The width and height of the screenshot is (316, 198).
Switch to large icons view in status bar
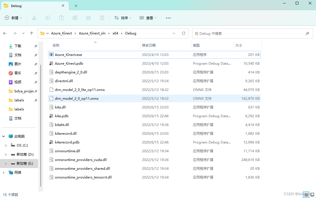coord(312,195)
